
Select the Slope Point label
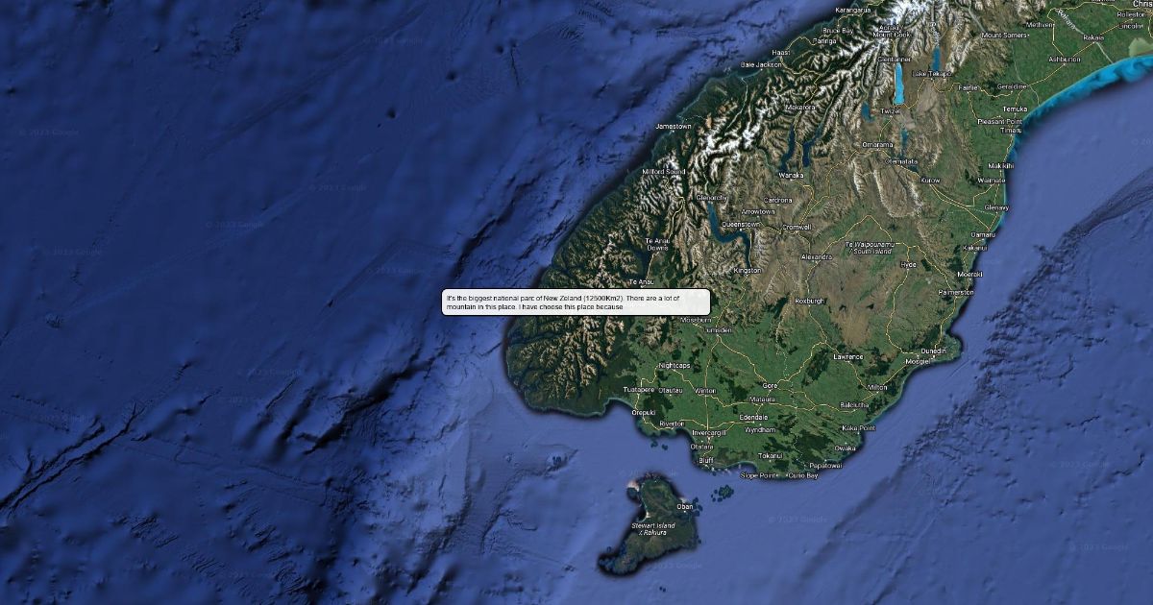point(759,475)
